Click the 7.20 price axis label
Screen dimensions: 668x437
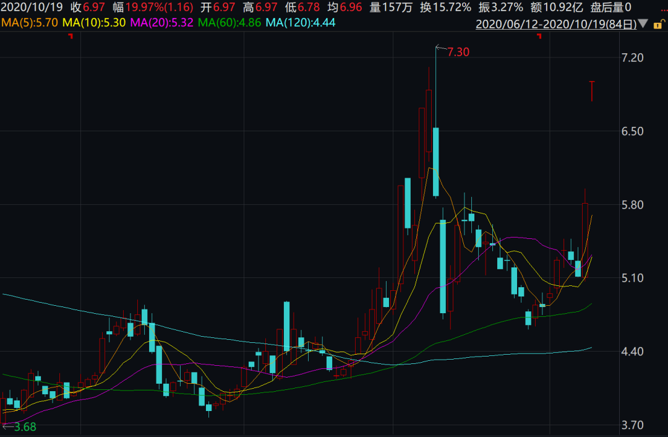click(x=632, y=58)
